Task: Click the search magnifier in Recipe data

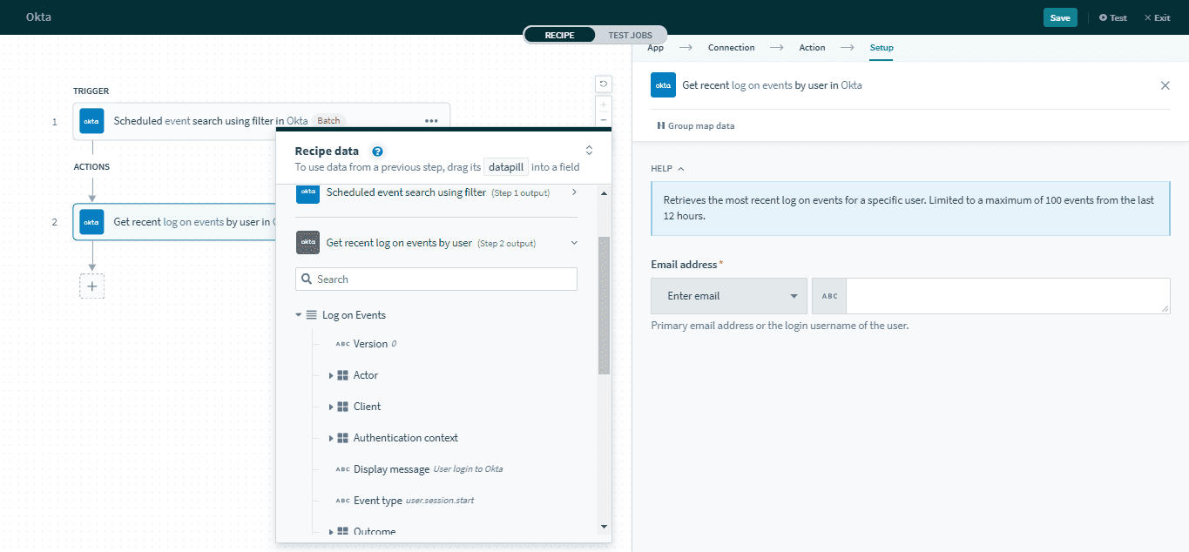Action: point(306,279)
